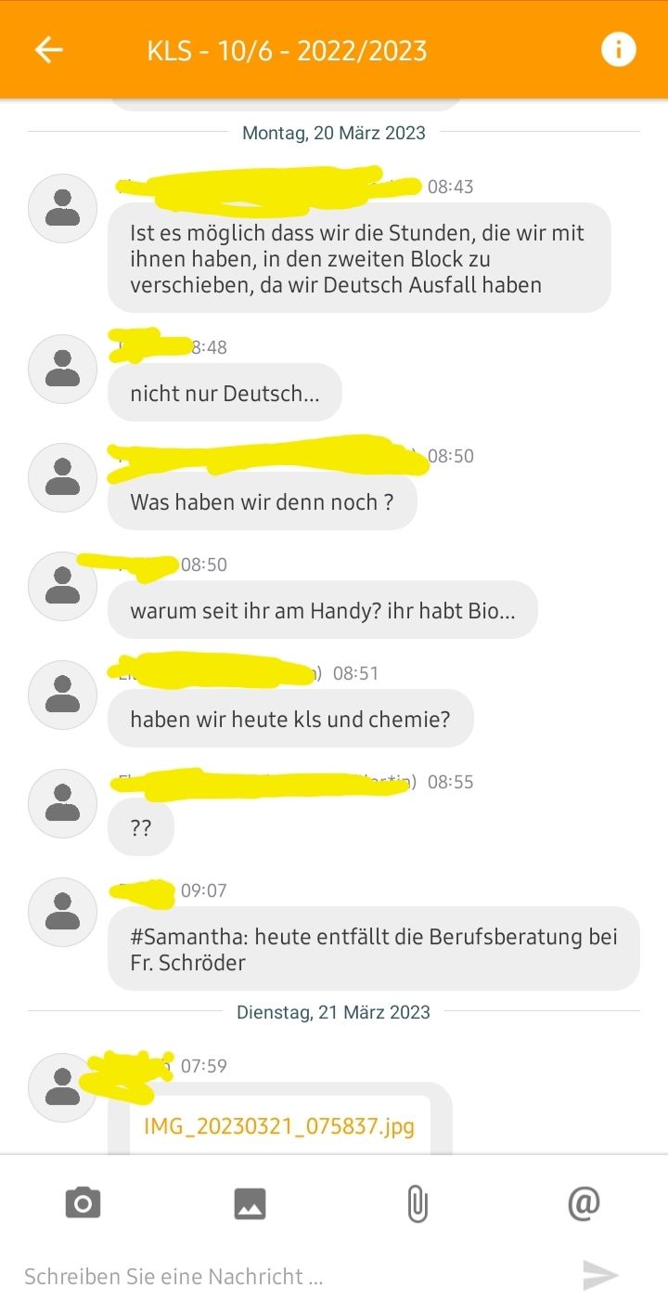
Task: Tap the '#Samantha: heute entfällt' message bubble
Action: (x=374, y=949)
